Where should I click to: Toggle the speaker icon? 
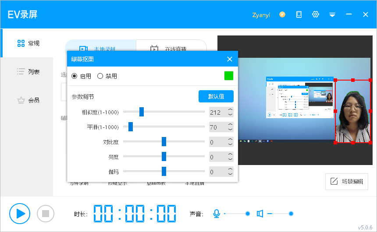[260, 214]
